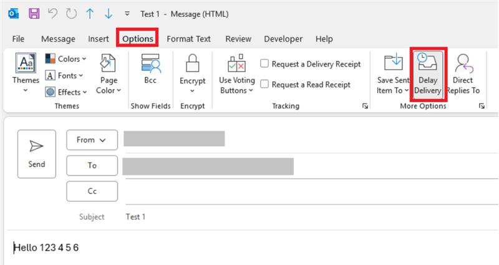Open the Format Text tab
The height and width of the screenshot is (265, 499).
click(189, 39)
